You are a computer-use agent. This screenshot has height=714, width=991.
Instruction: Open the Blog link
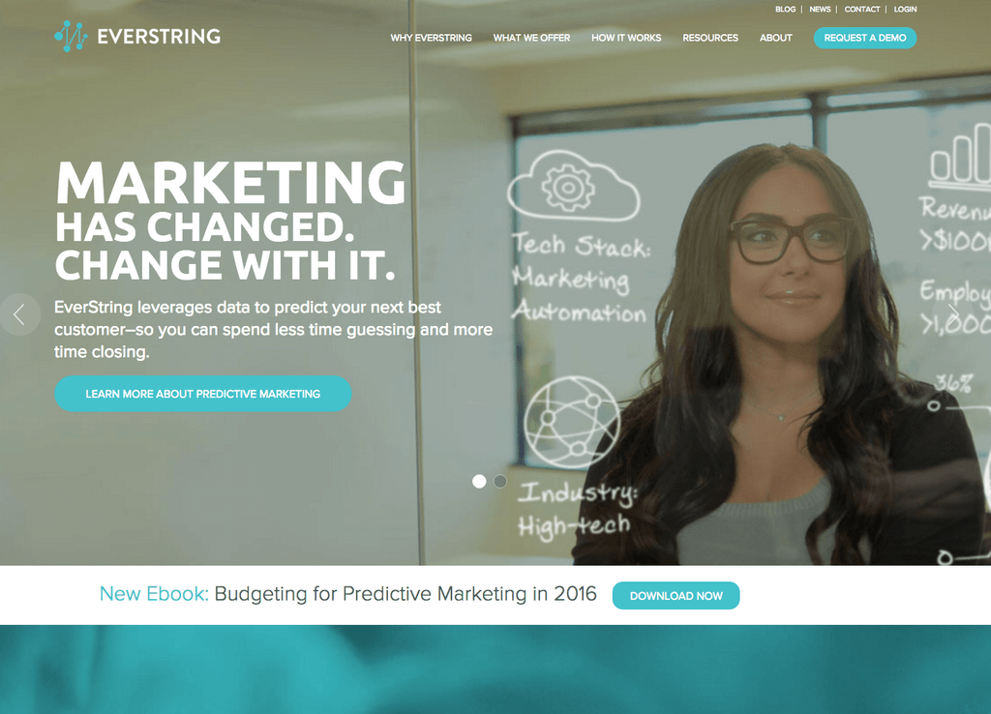coord(786,10)
